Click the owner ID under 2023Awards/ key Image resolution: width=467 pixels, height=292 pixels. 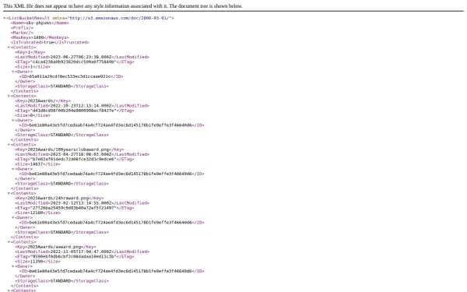coord(111,125)
